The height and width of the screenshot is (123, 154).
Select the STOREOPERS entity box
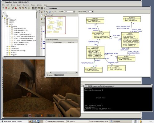coord(95,52)
